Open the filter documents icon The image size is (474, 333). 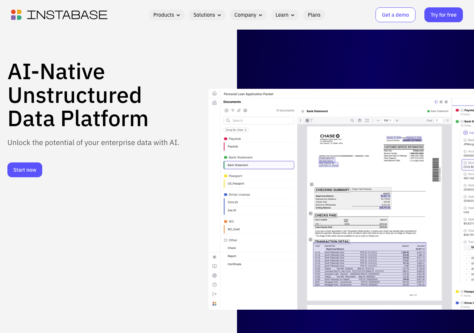[233, 110]
